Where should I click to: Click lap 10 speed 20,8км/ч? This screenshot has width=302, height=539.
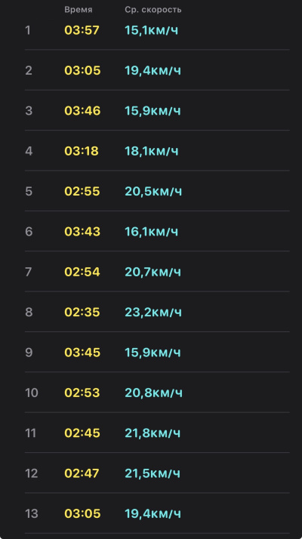coord(154,393)
